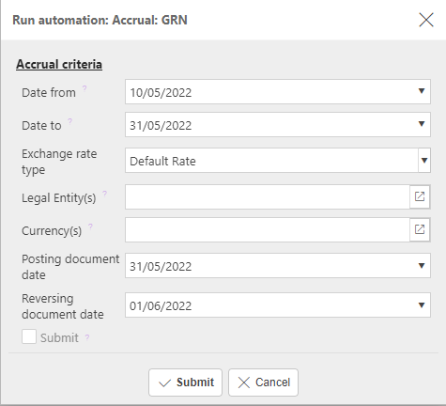Click help icon next to Submit checkbox
Viewport: 446px width, 406px height.
(87, 337)
